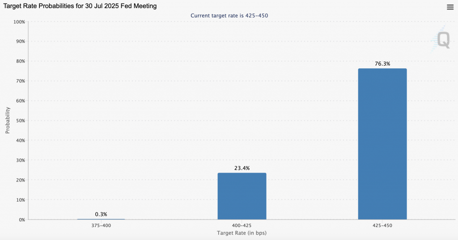The width and height of the screenshot is (458, 240).
Task: Click the 425-450 x-axis label
Action: 382,226
